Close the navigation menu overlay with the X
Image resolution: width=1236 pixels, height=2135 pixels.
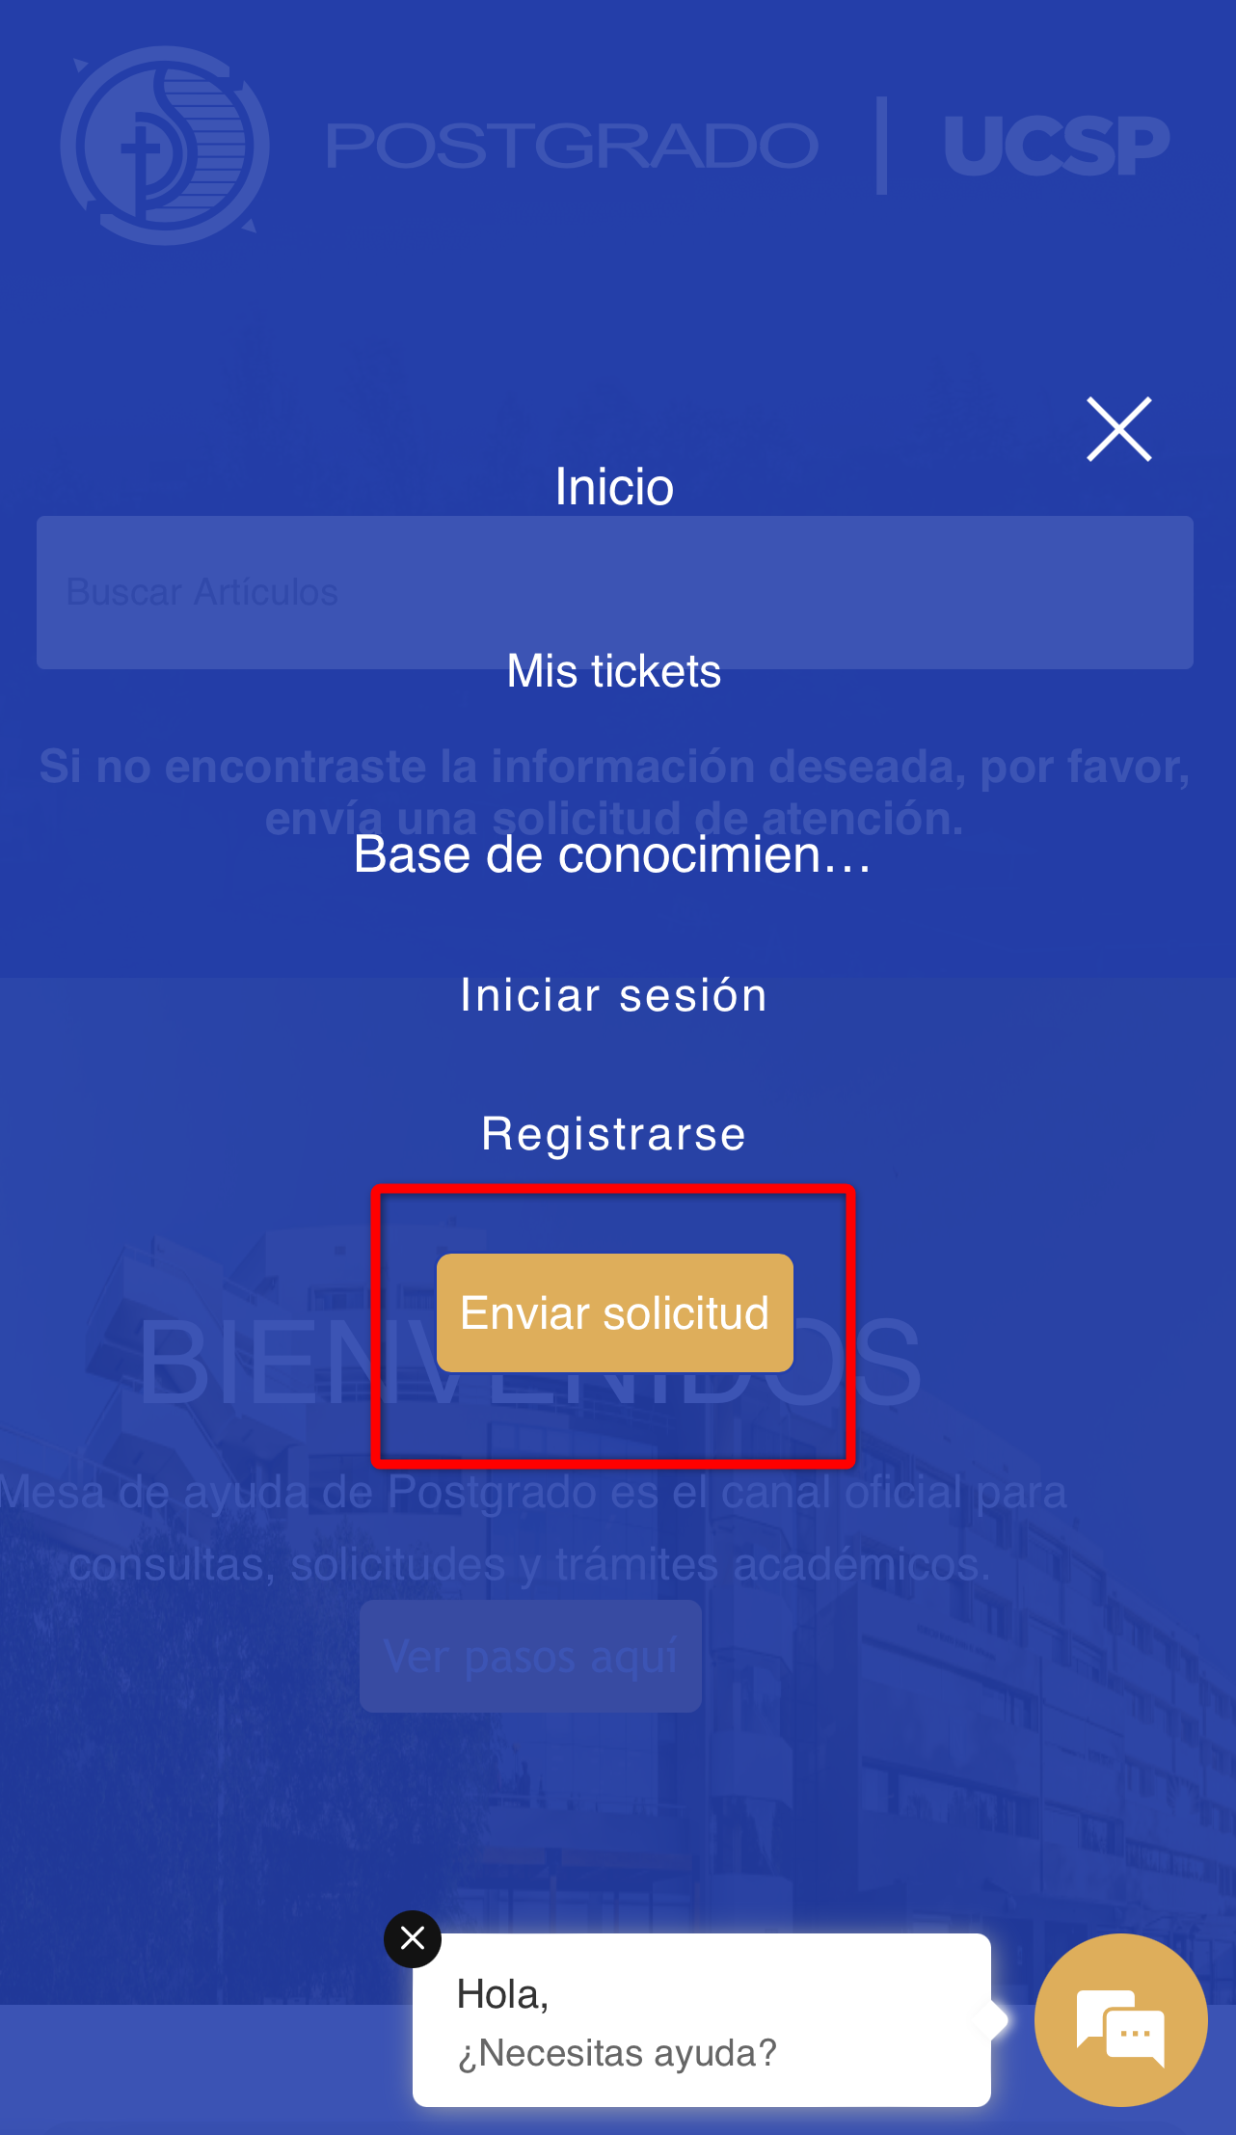(x=1119, y=429)
